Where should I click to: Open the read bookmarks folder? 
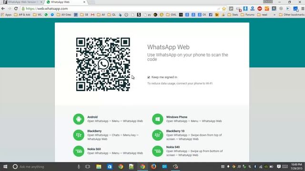point(262,15)
